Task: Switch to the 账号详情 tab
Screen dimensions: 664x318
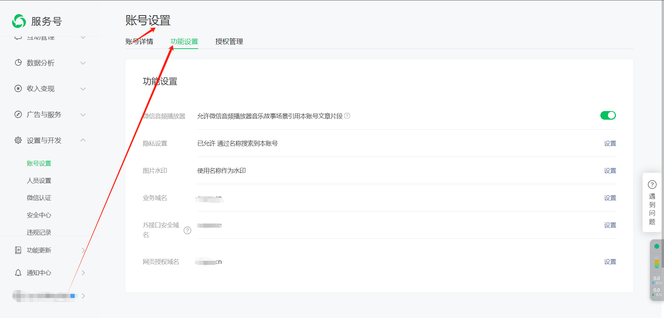Action: tap(139, 42)
